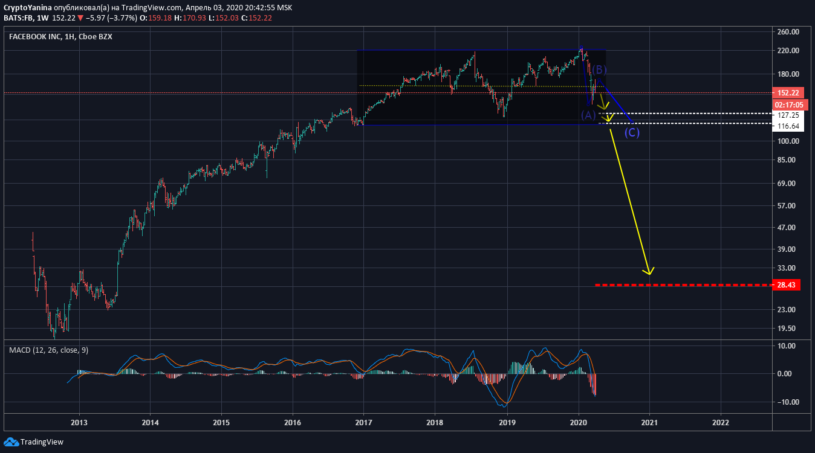This screenshot has height=453, width=815.
Task: Click the 2022 year label on the time axis
Action: pos(721,422)
